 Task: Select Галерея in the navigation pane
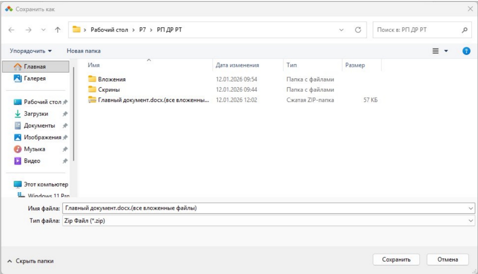(35, 79)
